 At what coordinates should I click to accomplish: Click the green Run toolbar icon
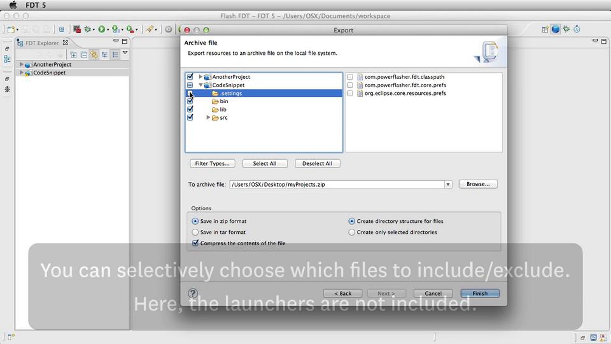tap(101, 29)
